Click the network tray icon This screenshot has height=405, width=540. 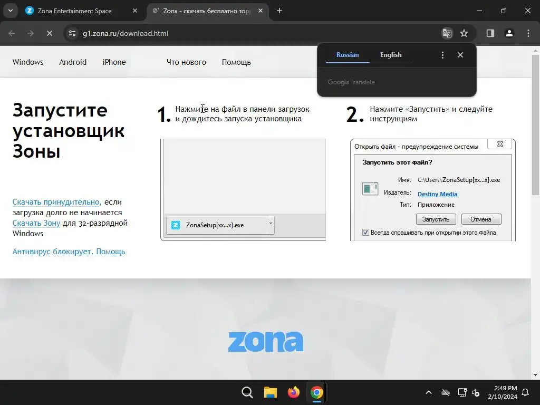point(462,392)
